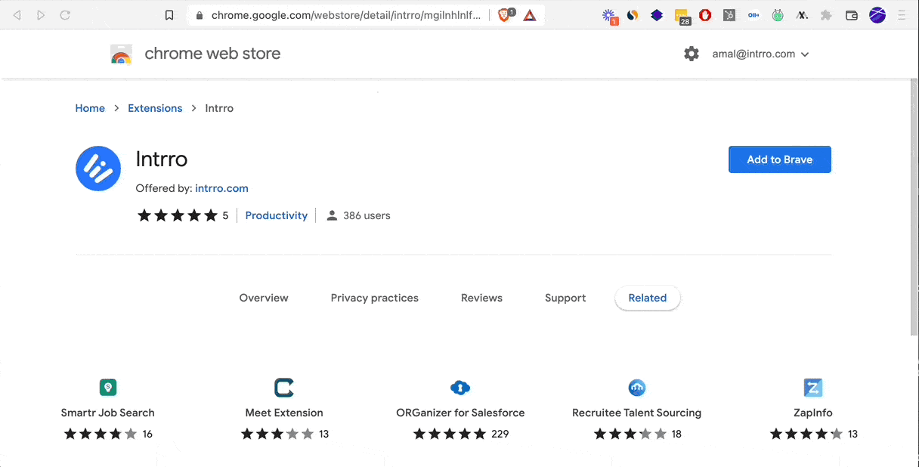Click the address bar URL field

click(x=345, y=15)
